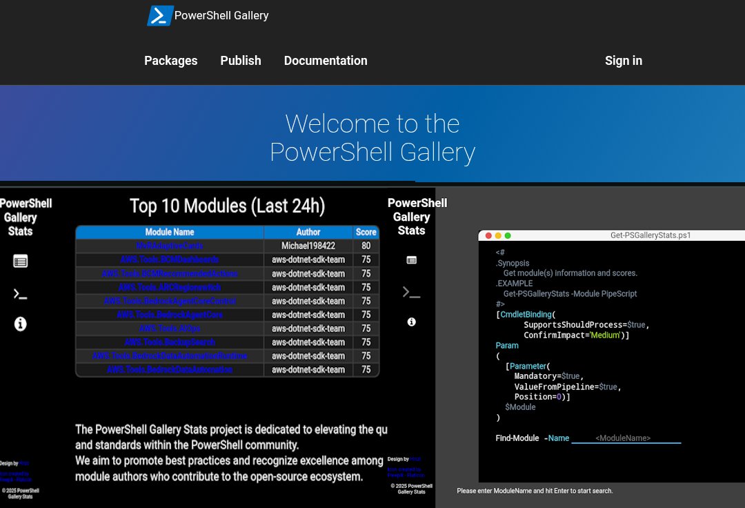This screenshot has width=745, height=508.
Task: Click aws-dotnet-sdk-team in the AWS.Tools.AIOps row
Action: tap(308, 329)
